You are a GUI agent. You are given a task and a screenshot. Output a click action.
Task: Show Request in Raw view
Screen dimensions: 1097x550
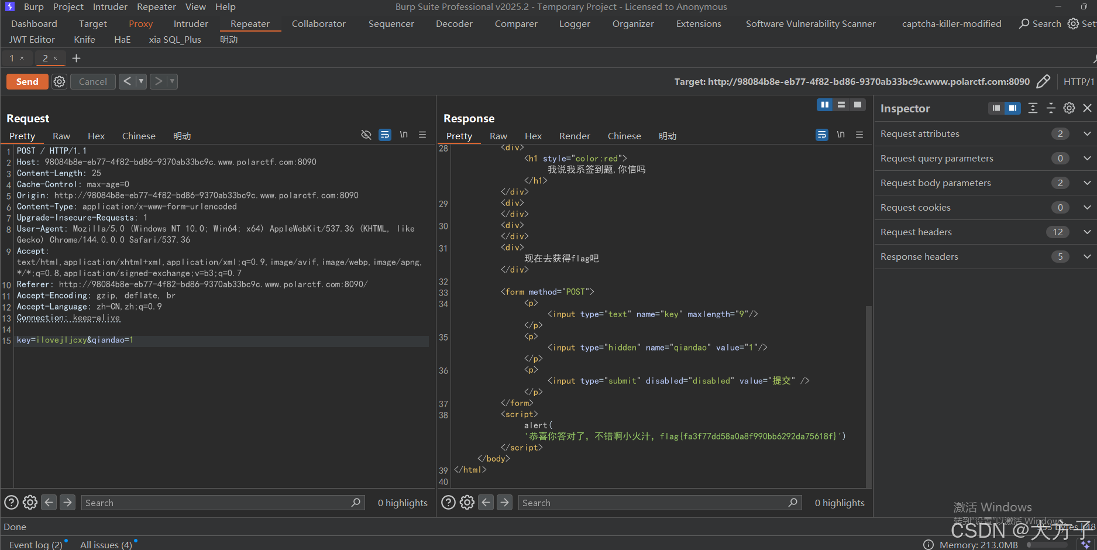pos(61,136)
